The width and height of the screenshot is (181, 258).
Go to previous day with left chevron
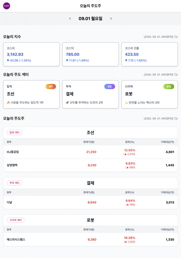tap(70, 18)
